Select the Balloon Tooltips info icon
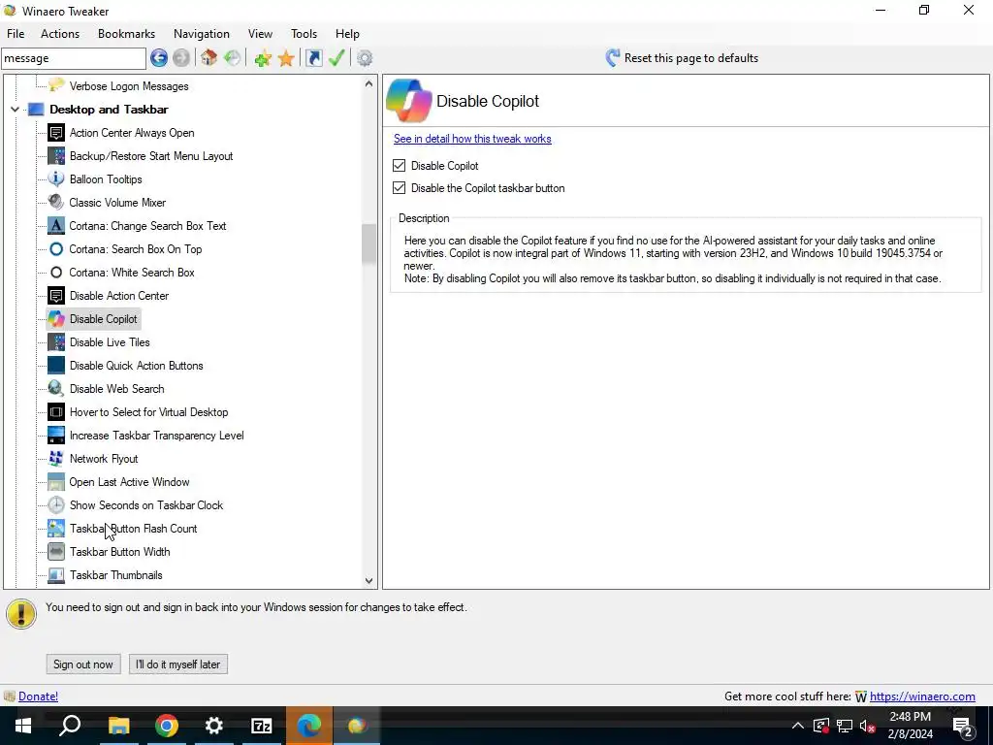 coord(56,179)
